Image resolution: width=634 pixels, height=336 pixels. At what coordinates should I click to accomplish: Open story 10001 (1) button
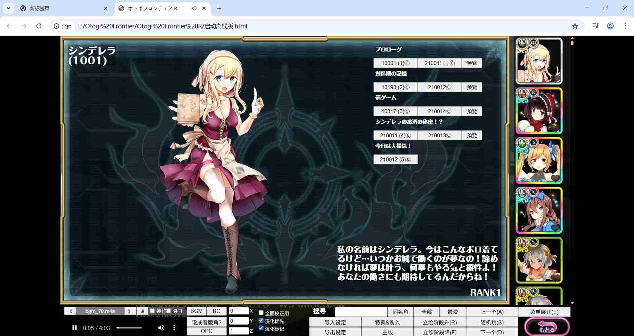click(x=395, y=63)
